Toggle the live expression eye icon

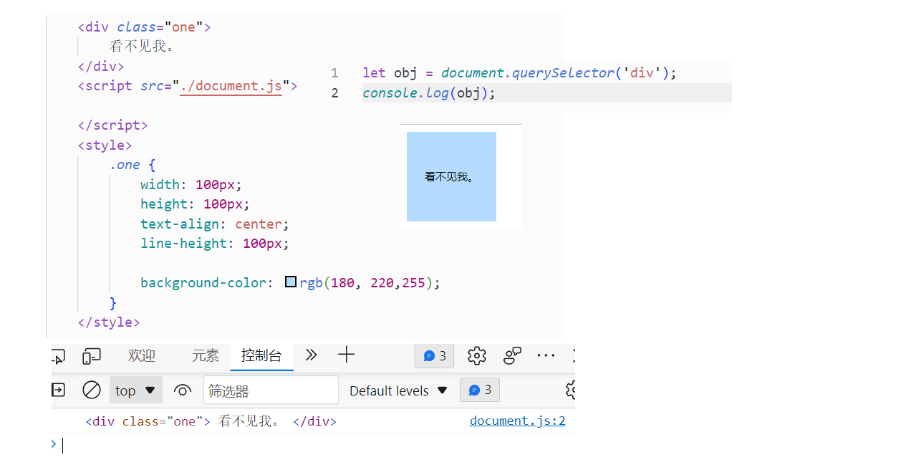tap(183, 390)
